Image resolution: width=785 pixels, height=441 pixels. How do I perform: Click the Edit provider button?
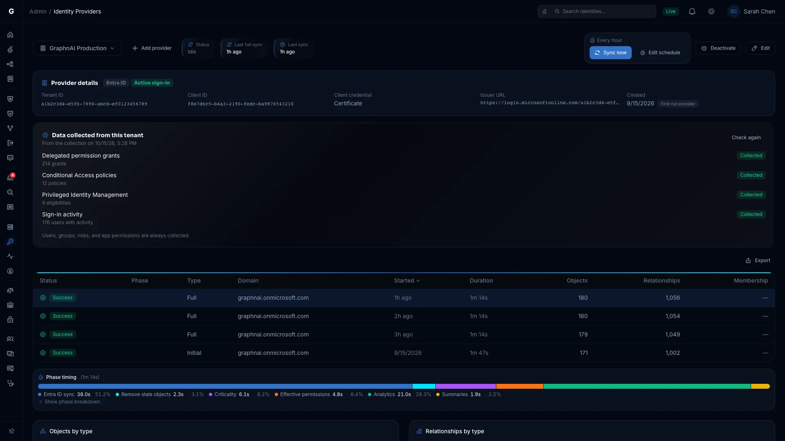[x=760, y=48]
